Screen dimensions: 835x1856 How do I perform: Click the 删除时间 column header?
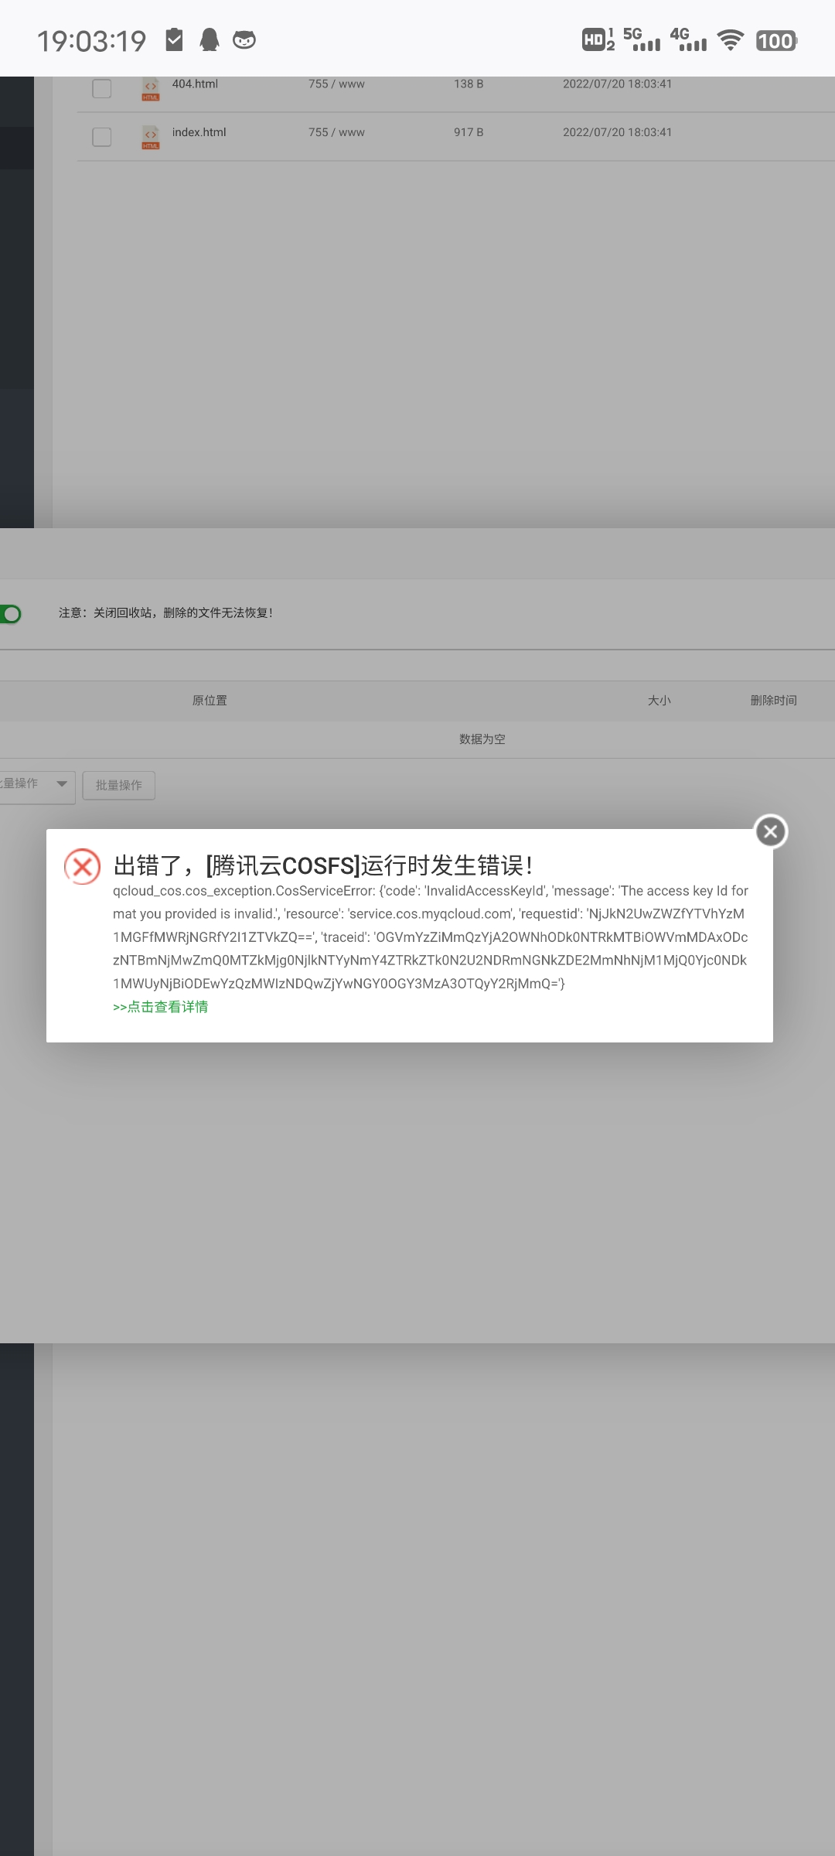click(773, 701)
